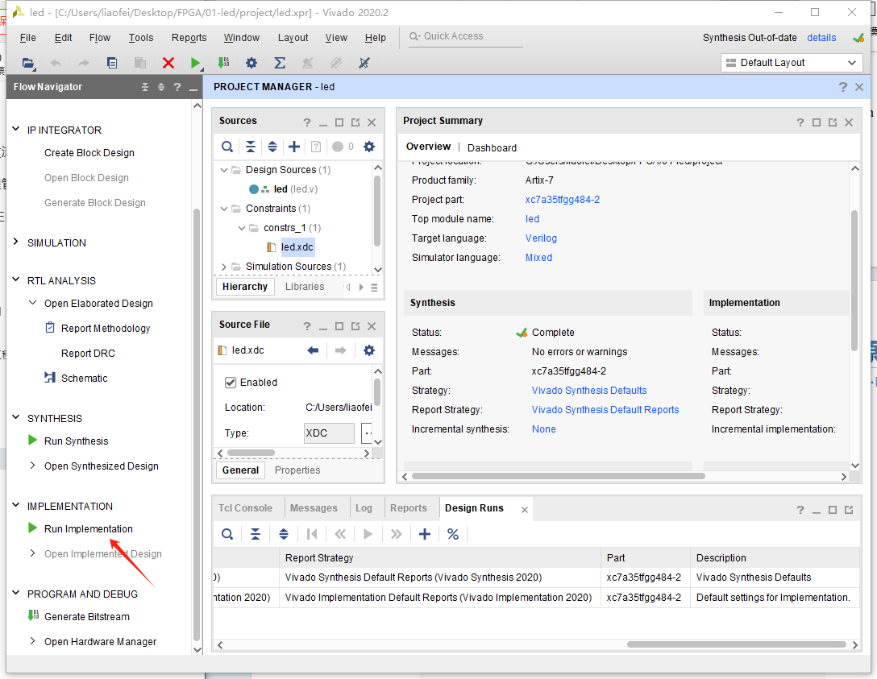Maximize the Sources panel
Image resolution: width=877 pixels, height=679 pixels.
(339, 122)
